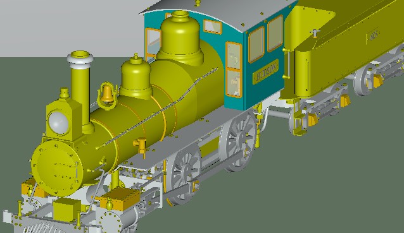Select the brass bell on the boiler

[x=106, y=95]
